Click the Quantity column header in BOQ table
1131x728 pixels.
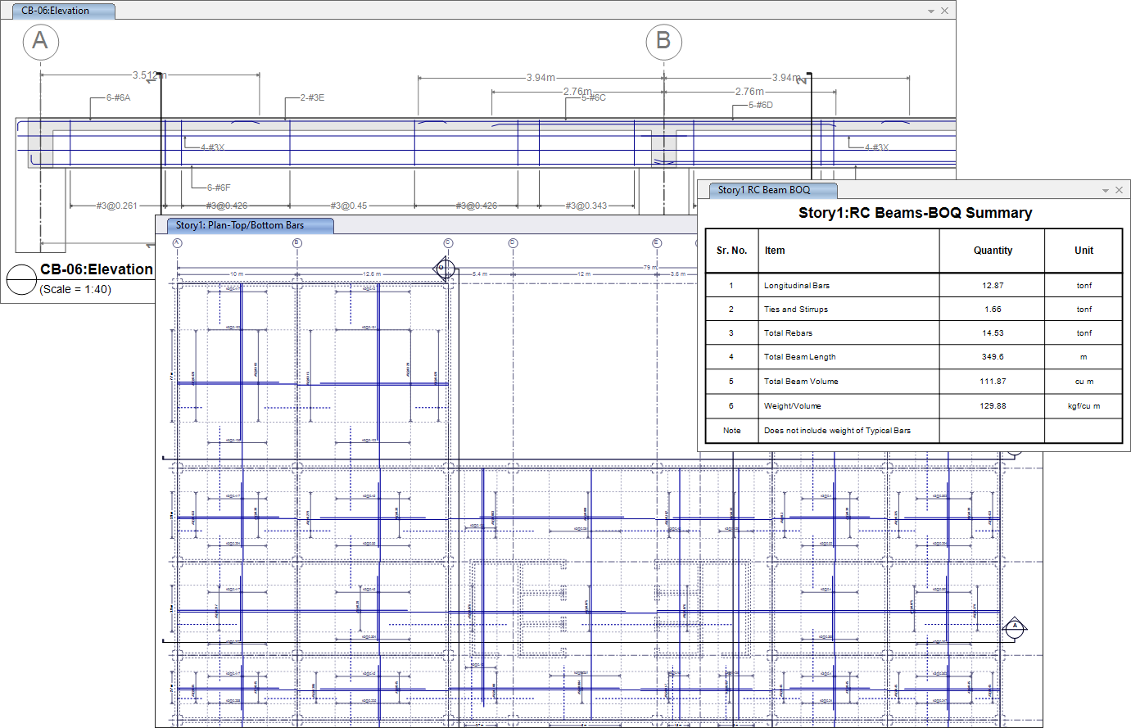[x=993, y=251]
